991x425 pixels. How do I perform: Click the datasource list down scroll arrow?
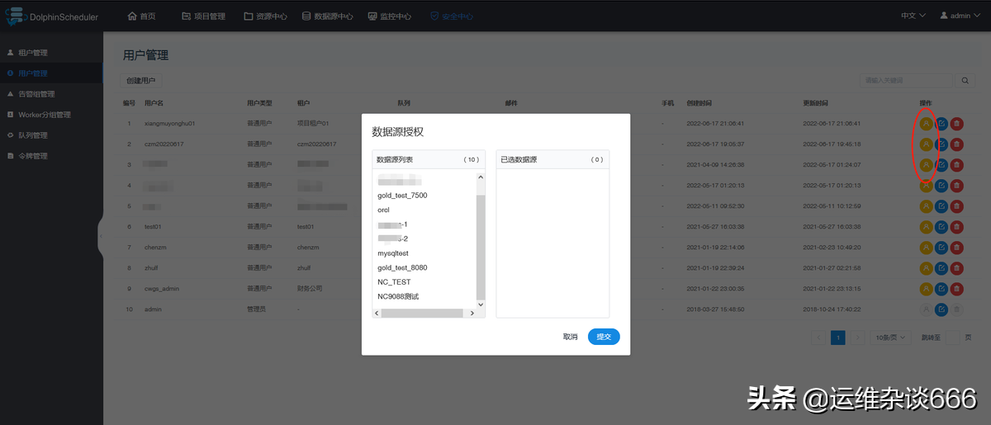(481, 304)
